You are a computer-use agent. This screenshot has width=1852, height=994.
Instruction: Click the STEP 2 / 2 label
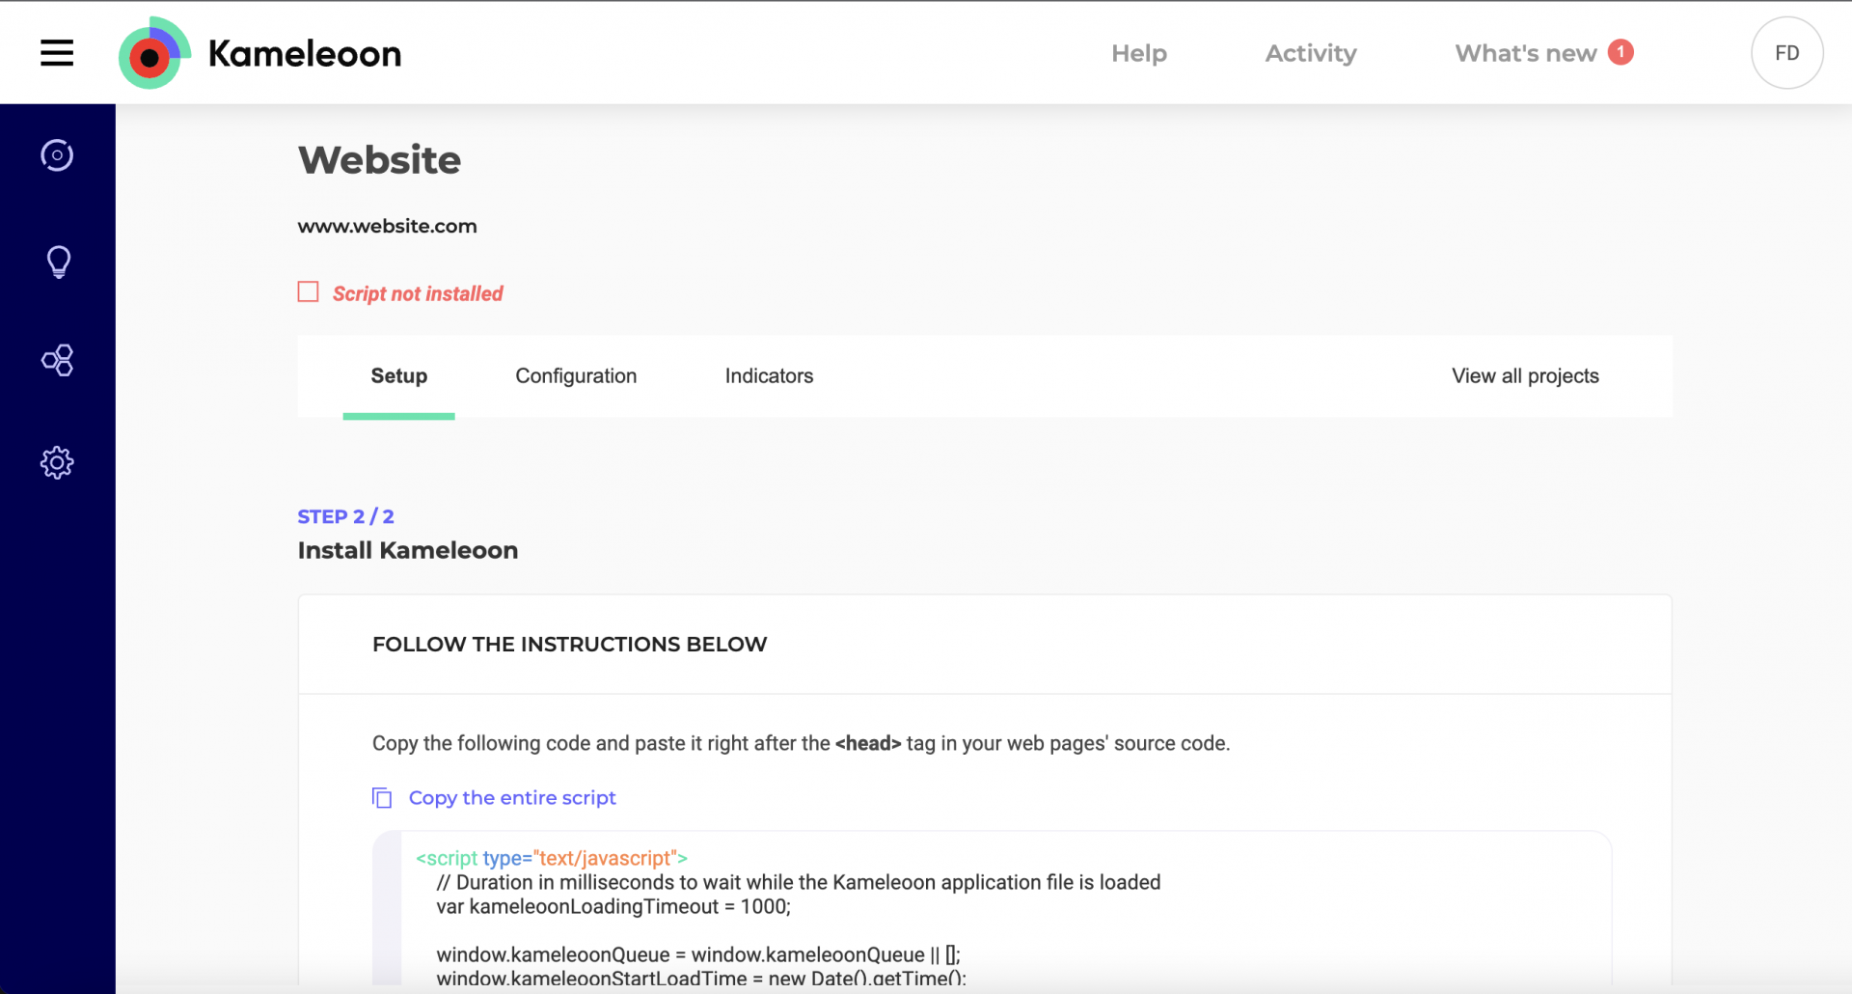point(345,516)
